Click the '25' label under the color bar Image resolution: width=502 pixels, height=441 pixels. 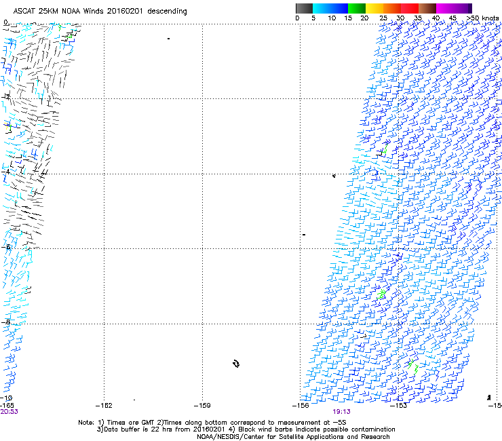(x=383, y=18)
